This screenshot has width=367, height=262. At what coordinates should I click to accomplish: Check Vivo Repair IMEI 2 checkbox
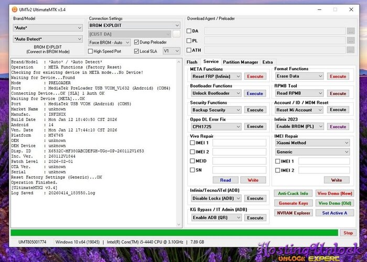click(x=192, y=152)
